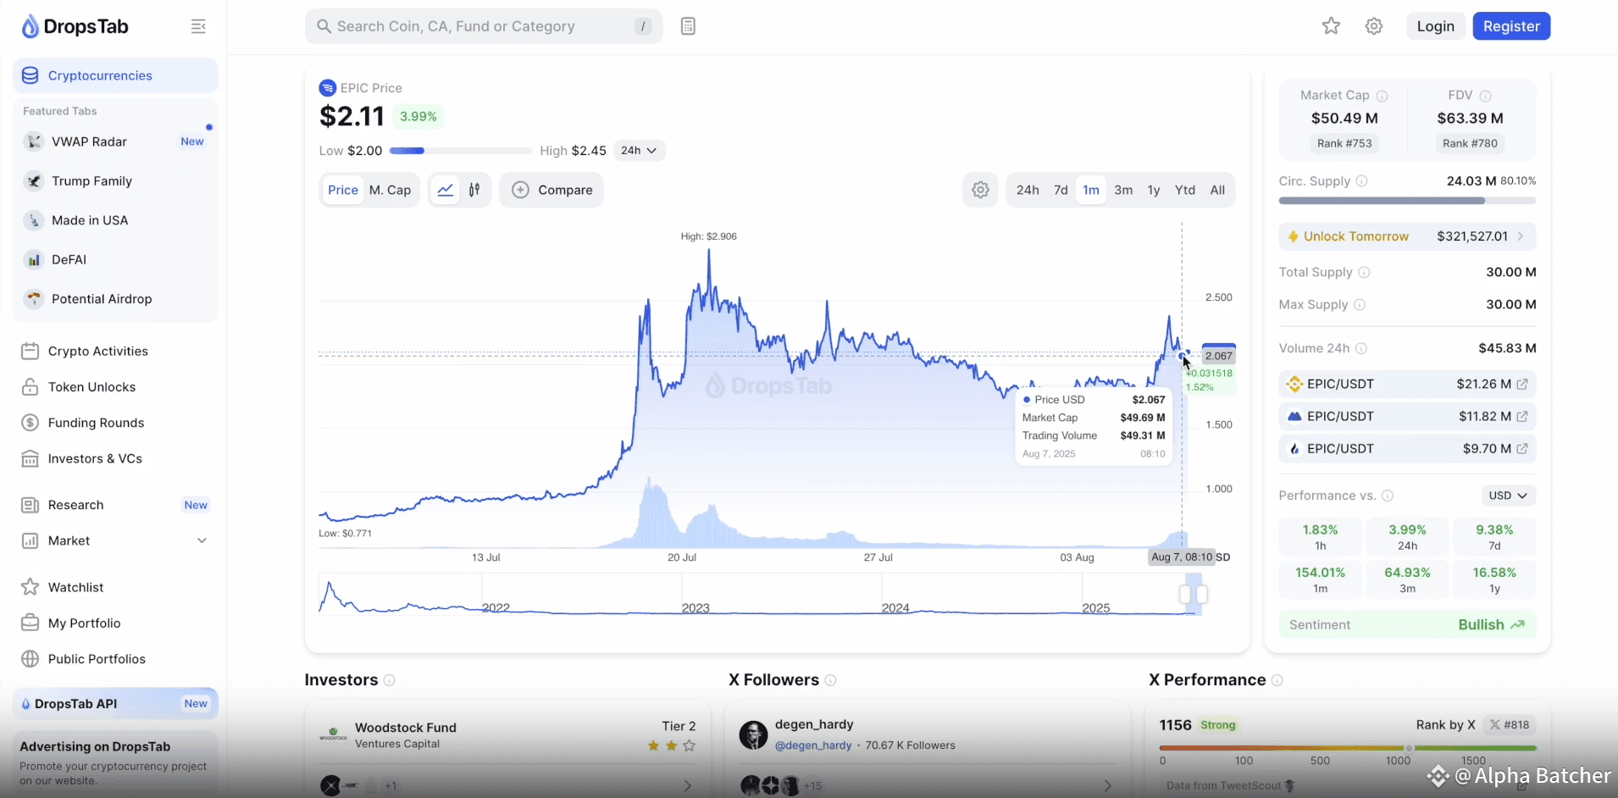Expand Woodstock Fund investors row arrow
The width and height of the screenshot is (1618, 798).
(x=687, y=786)
